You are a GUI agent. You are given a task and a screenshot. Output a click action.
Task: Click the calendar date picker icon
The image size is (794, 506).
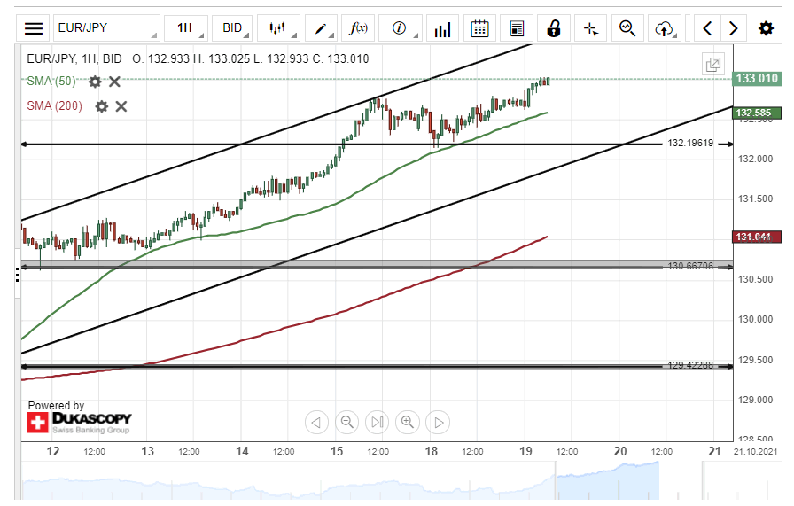coord(479,28)
